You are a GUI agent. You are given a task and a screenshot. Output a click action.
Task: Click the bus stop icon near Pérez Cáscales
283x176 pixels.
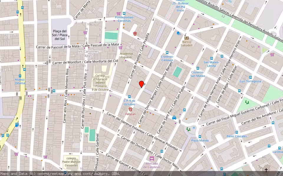click(236, 132)
